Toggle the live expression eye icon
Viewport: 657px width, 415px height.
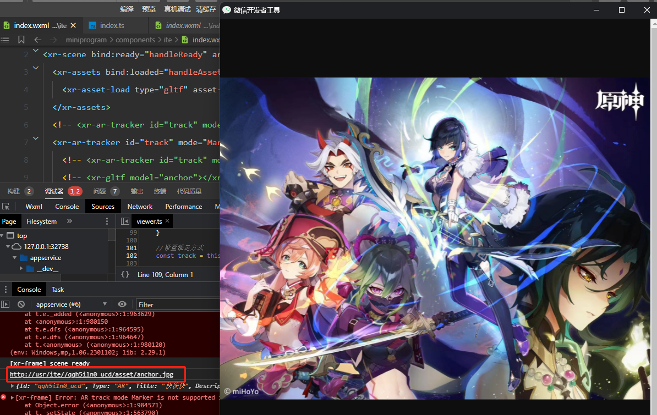pos(122,304)
